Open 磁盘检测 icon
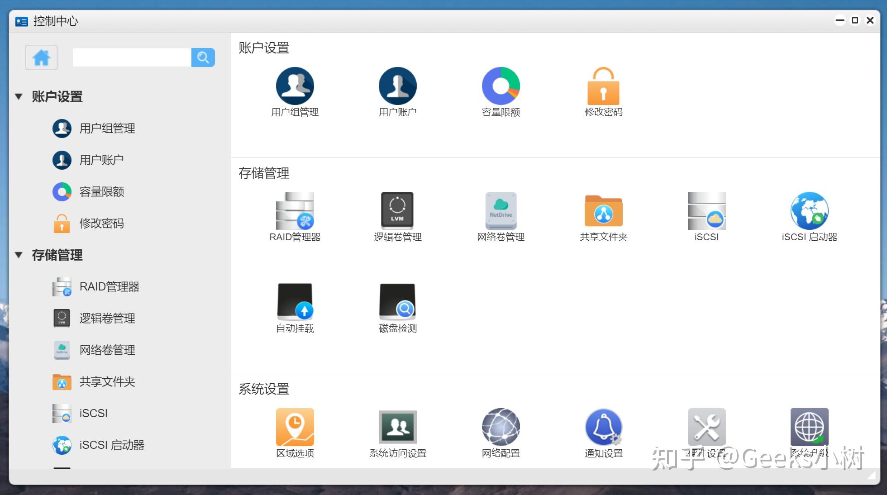This screenshot has height=495, width=887. (397, 302)
